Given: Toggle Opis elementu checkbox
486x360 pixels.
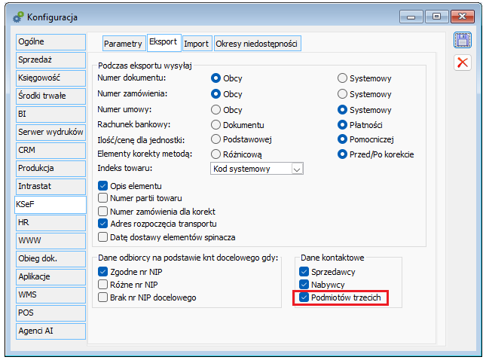Looking at the screenshot, I should click(103, 186).
